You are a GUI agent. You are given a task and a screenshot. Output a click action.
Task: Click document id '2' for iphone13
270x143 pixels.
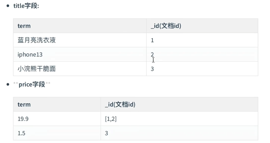(x=152, y=55)
